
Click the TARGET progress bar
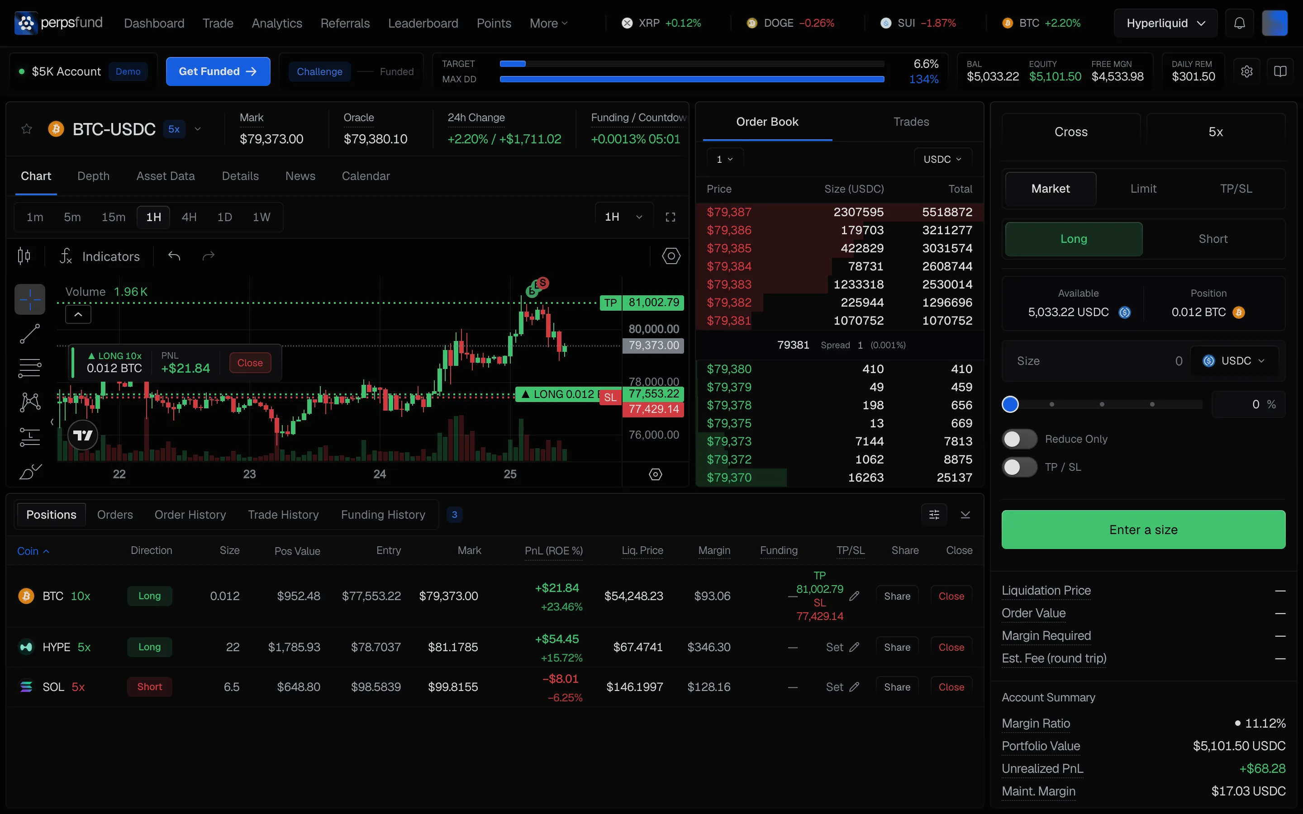pos(692,63)
